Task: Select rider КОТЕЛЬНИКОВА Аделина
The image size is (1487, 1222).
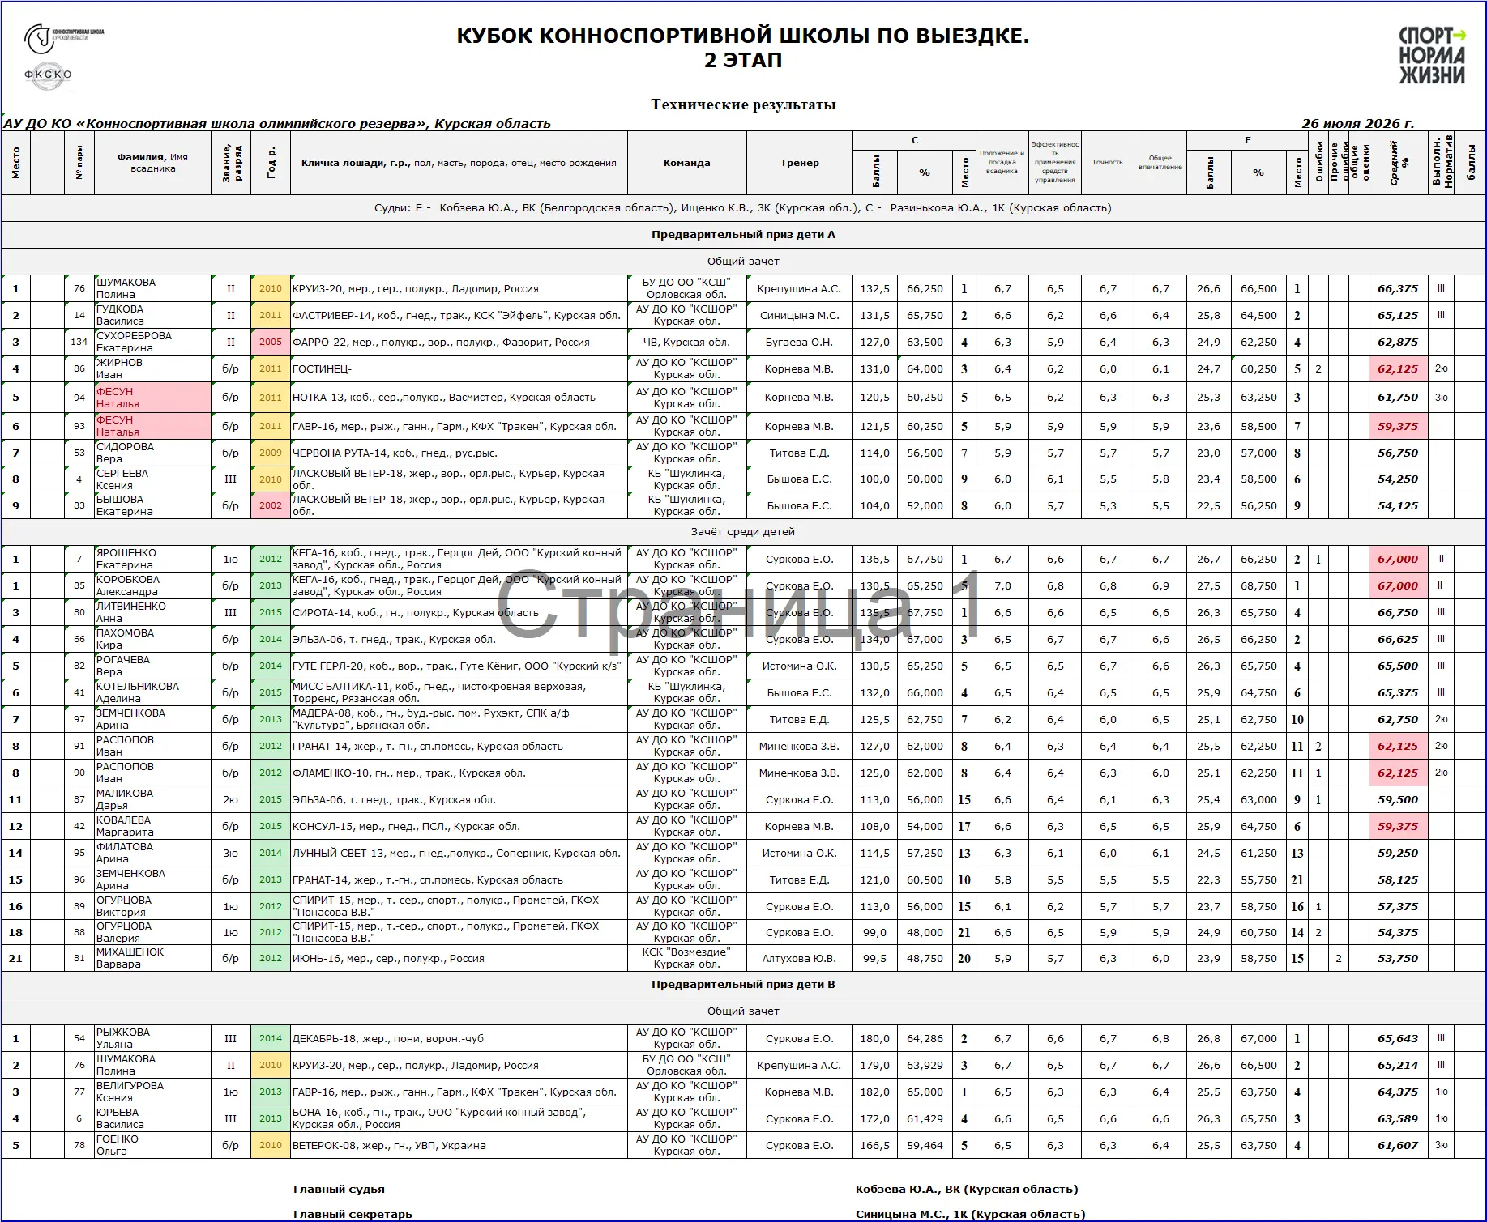Action: pyautogui.click(x=152, y=692)
